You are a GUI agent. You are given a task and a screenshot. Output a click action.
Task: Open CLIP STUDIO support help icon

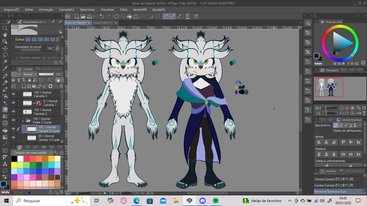(x=196, y=16)
